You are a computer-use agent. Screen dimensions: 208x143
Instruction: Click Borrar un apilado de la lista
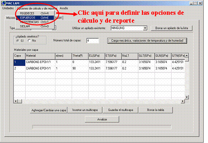(x=172, y=28)
